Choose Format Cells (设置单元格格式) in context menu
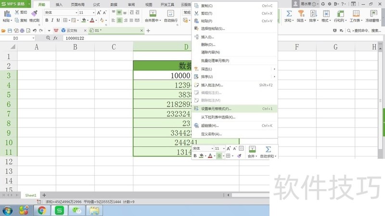Viewport: 385px width, 216px height. [x=234, y=108]
